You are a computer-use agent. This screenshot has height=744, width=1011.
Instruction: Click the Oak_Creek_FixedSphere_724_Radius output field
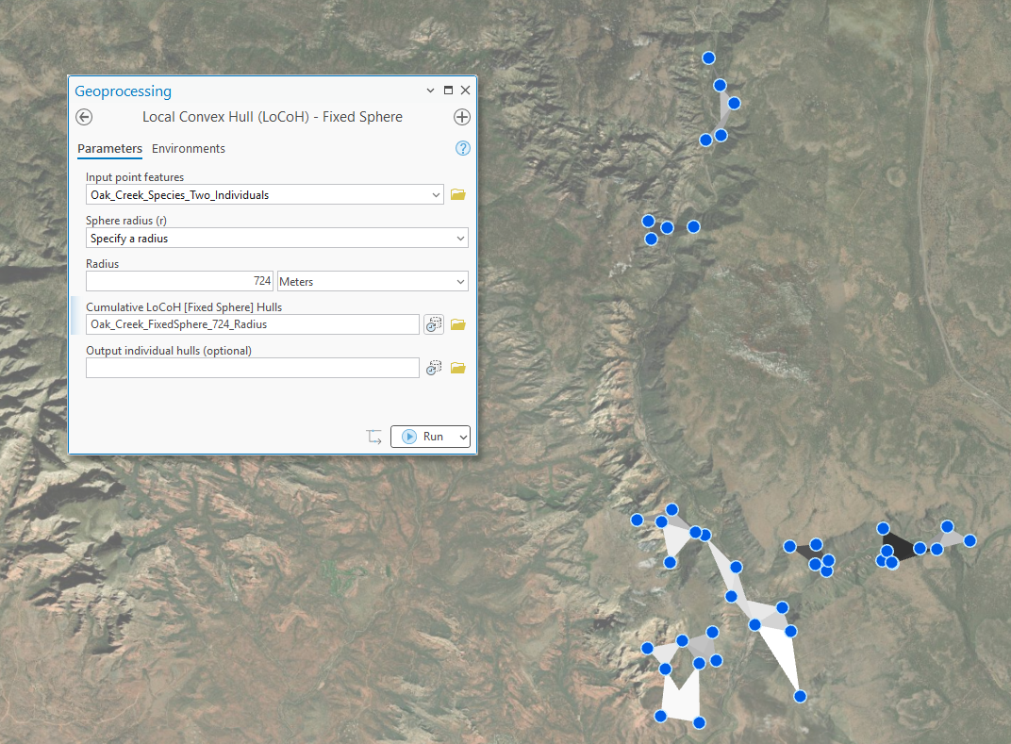coord(252,324)
